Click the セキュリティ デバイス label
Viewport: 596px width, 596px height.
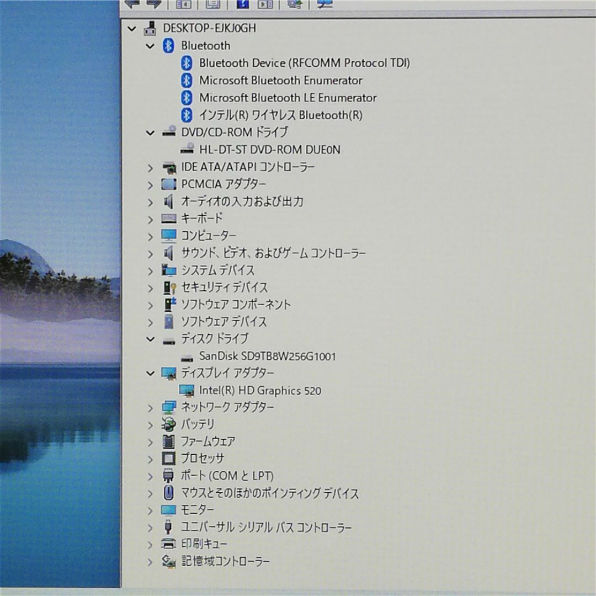[224, 288]
